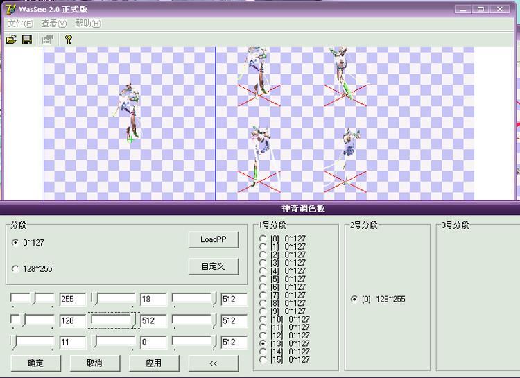Select segment [5] 0~127 radio
This screenshot has width=520, height=378.
tap(263, 279)
